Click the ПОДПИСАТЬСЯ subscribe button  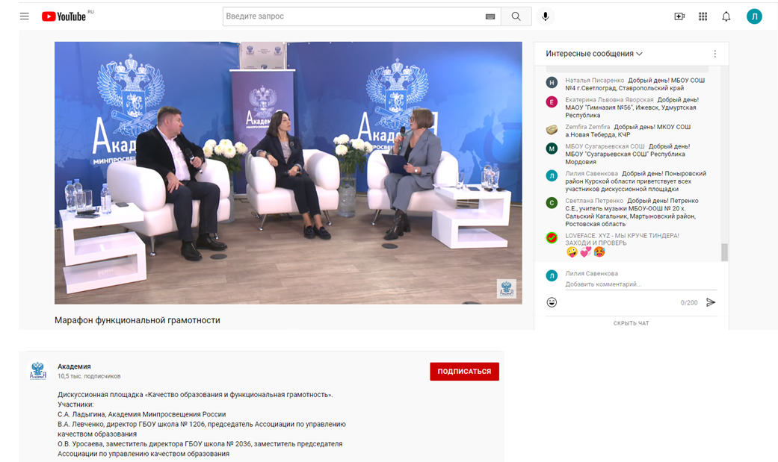(x=464, y=371)
